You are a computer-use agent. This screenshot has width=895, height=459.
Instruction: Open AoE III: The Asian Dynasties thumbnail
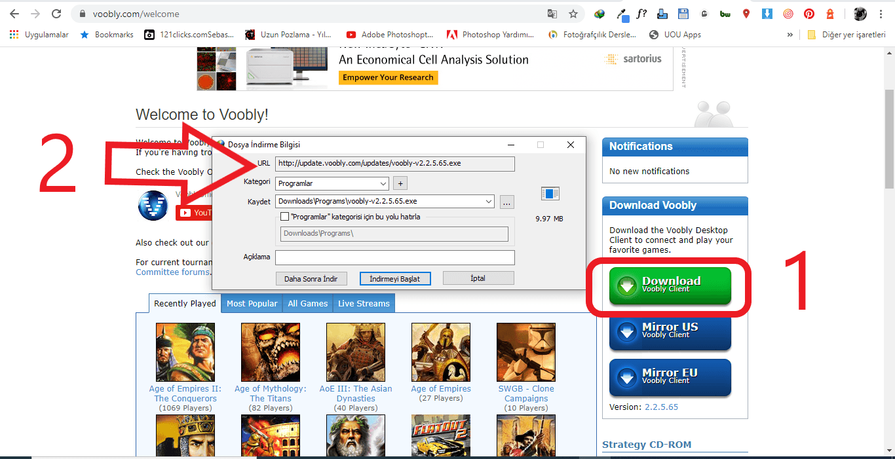[356, 352]
